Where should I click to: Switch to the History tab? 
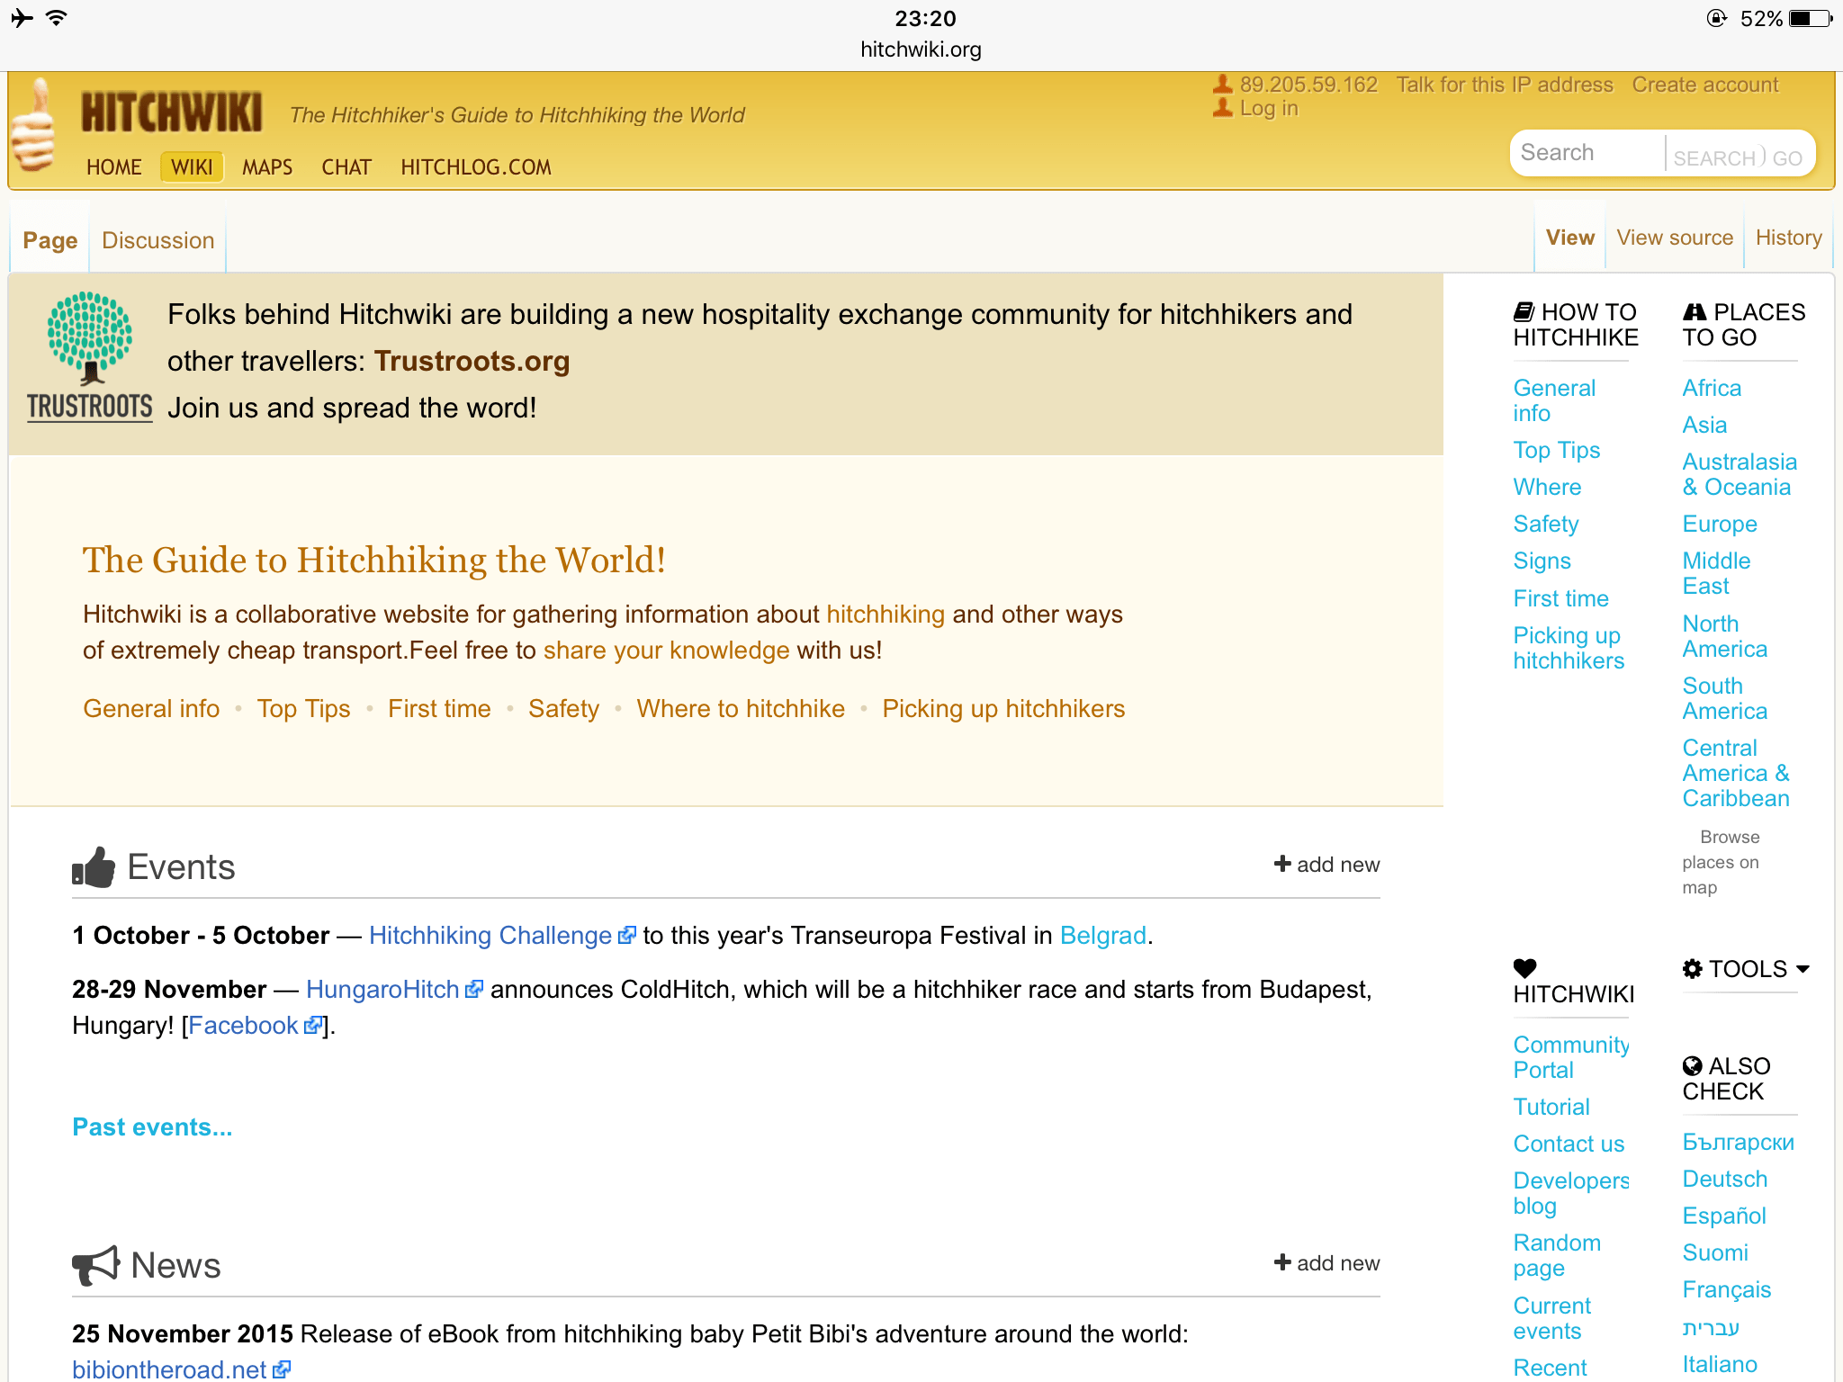click(x=1788, y=238)
